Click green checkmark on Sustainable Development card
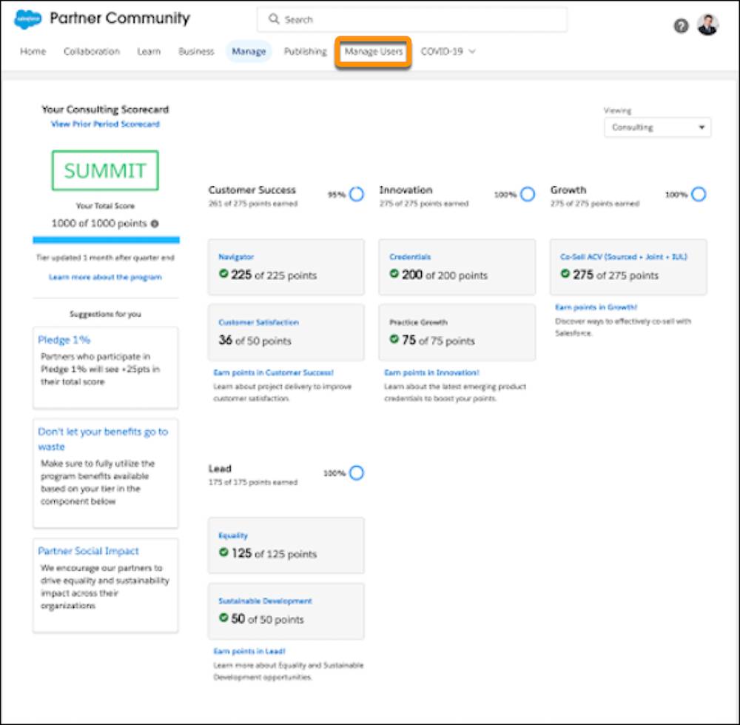 pos(223,618)
